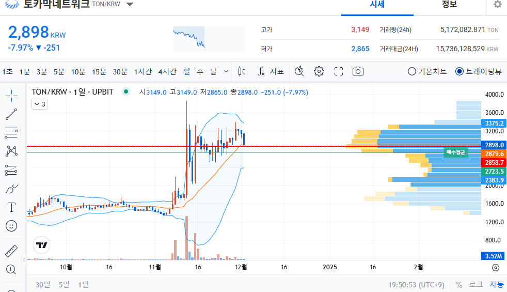Open the TON/KRW market dropdown arrow
The width and height of the screenshot is (507, 292).
(130, 5)
